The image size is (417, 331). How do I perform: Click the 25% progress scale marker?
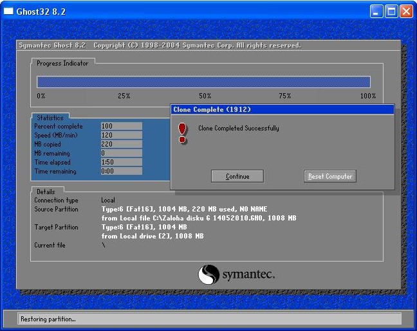click(x=124, y=96)
